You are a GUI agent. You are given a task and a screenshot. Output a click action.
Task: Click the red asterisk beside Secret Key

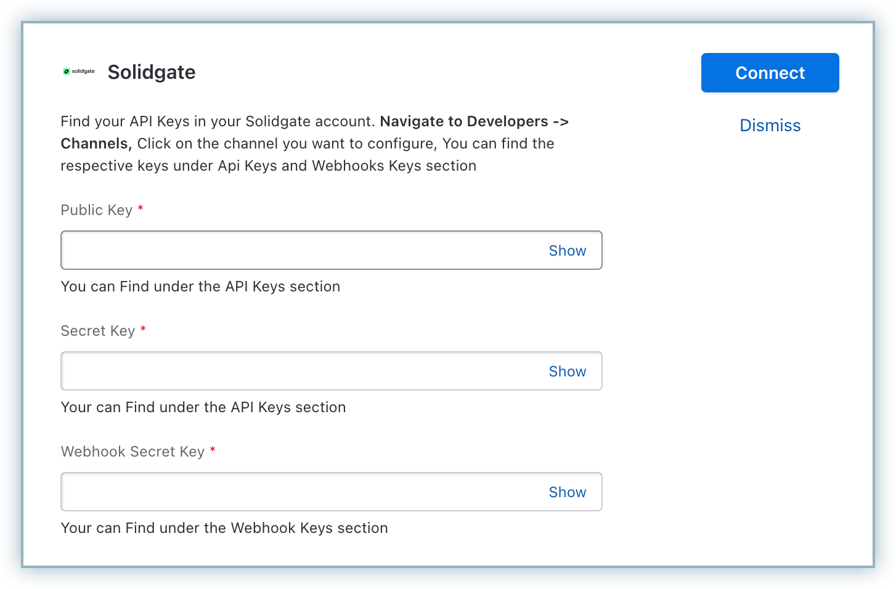point(143,330)
